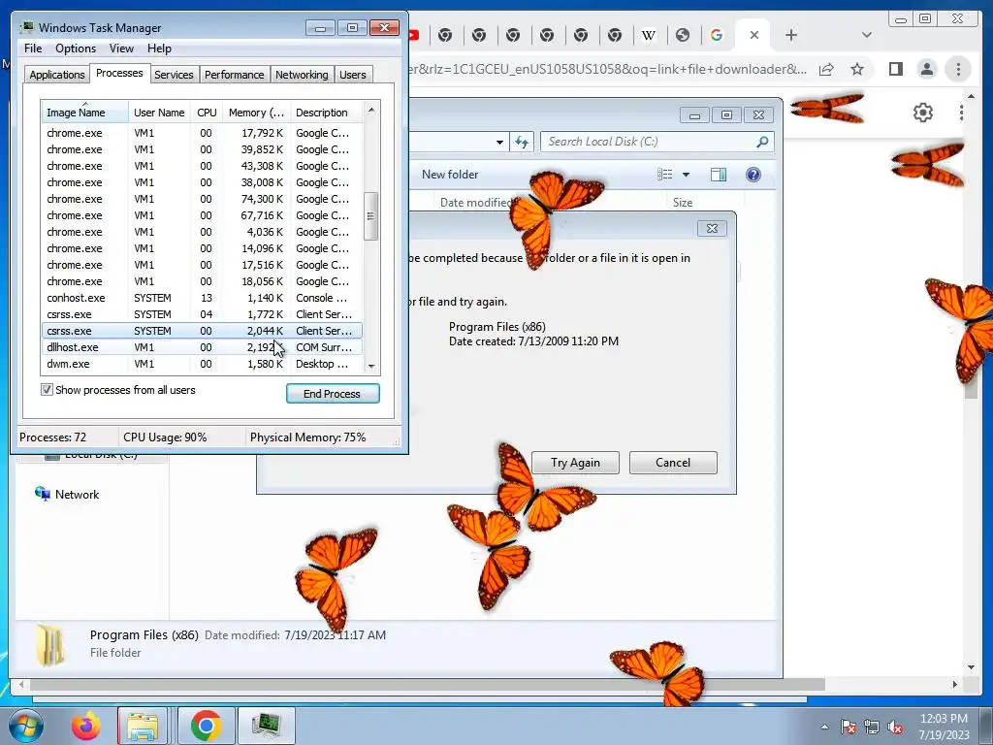993x745 pixels.
Task: Click the Explorer refresh button
Action: coord(522,142)
